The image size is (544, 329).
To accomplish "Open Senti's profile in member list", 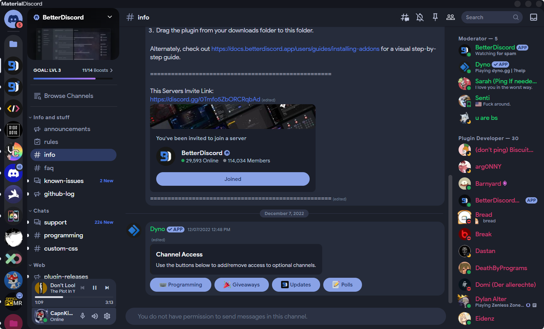I will 498,101.
